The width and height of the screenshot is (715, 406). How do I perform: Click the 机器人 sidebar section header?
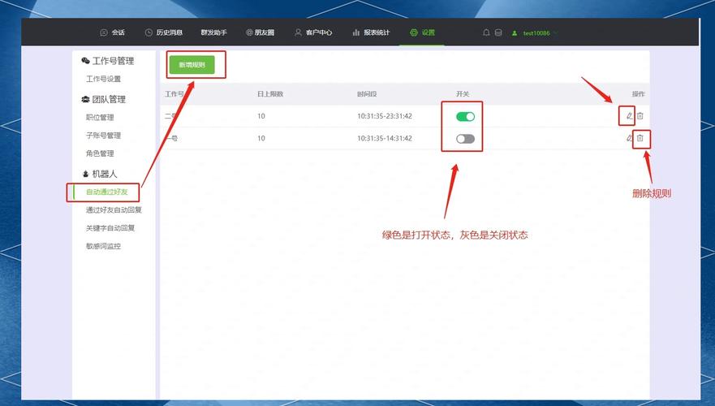[99, 174]
